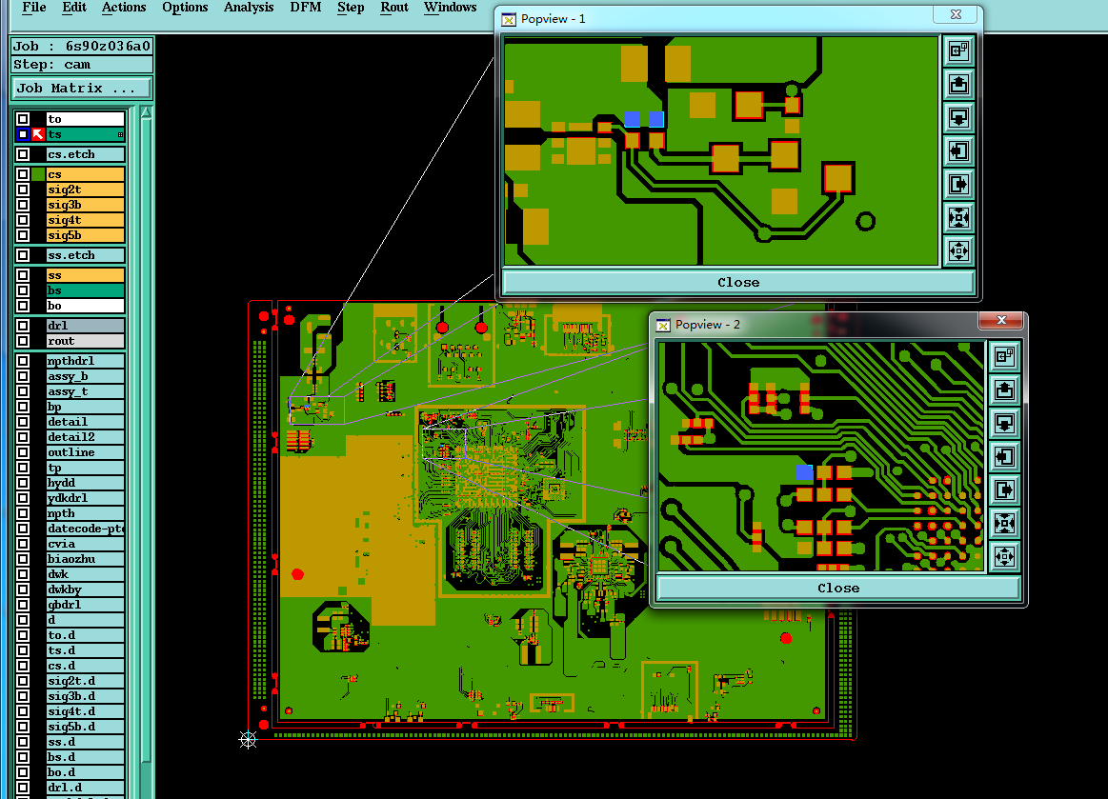Open the File menu
The image size is (1108, 799).
[34, 8]
